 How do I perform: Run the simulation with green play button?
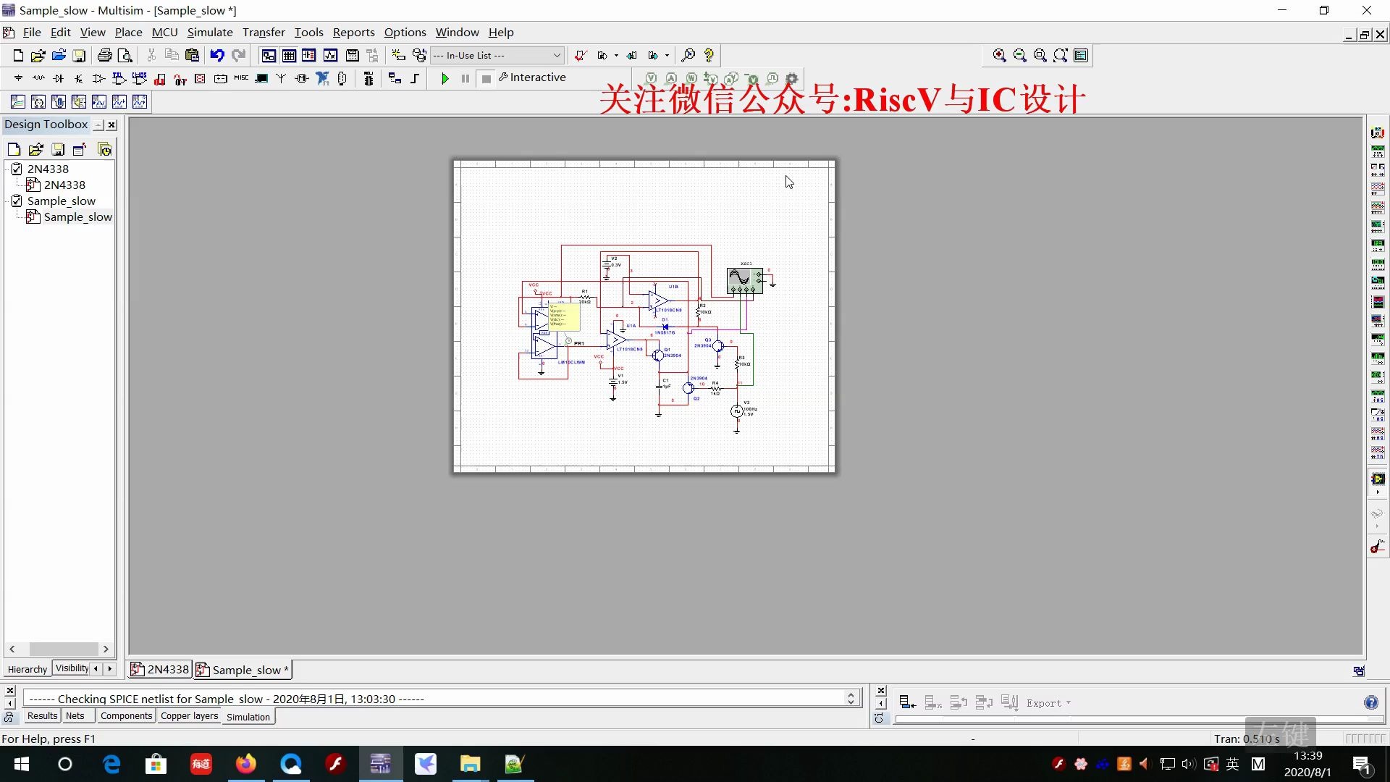445,78
